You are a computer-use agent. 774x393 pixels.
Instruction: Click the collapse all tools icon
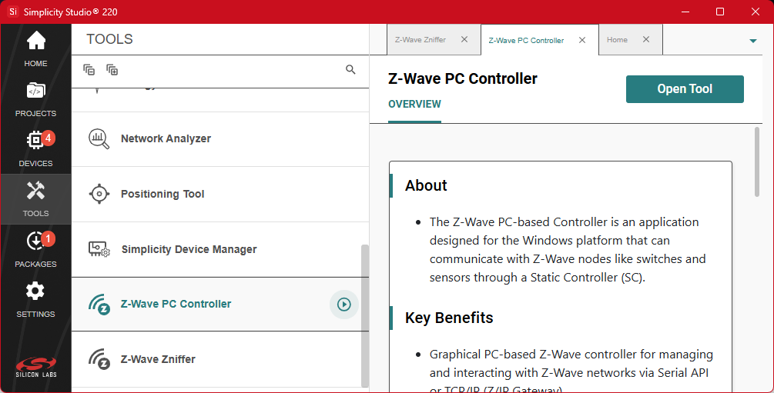[x=89, y=70]
